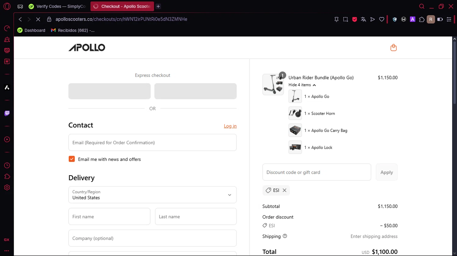Click the padlock site info icon
The height and width of the screenshot is (256, 457).
coord(49,19)
